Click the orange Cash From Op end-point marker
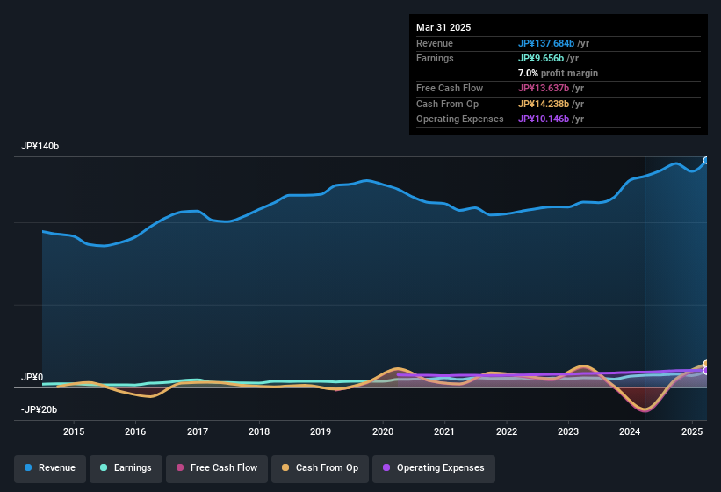 click(707, 364)
